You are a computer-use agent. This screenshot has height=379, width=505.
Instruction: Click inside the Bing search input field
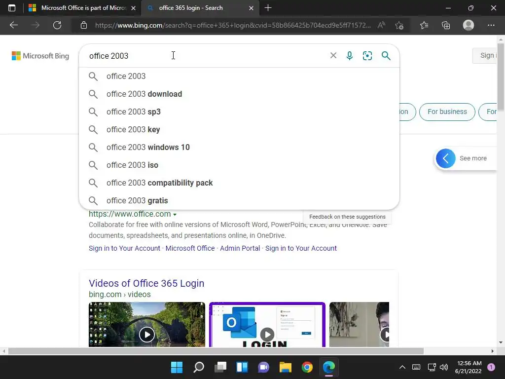pyautogui.click(x=206, y=56)
